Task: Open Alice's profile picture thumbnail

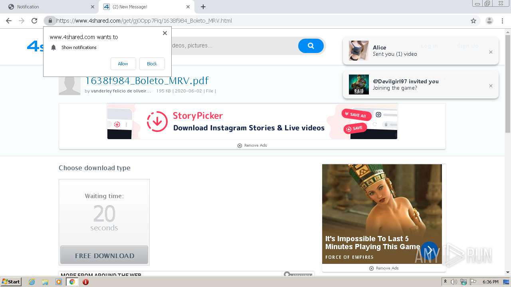Action: (359, 51)
